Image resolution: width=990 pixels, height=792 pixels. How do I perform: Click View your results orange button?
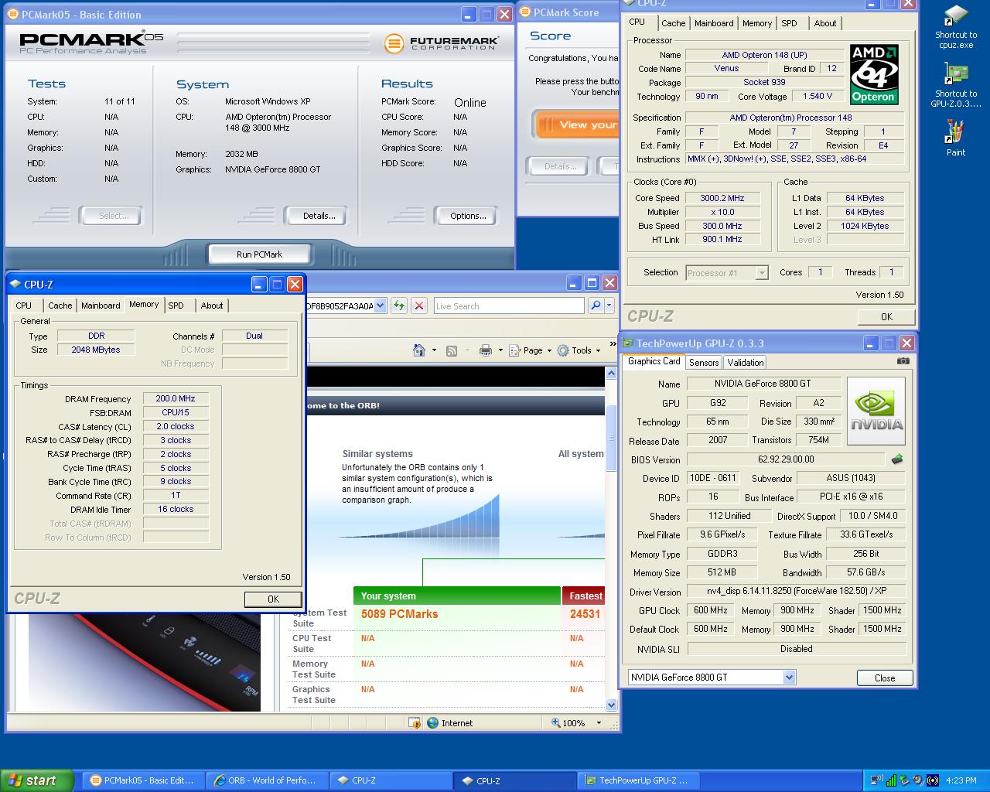(576, 125)
